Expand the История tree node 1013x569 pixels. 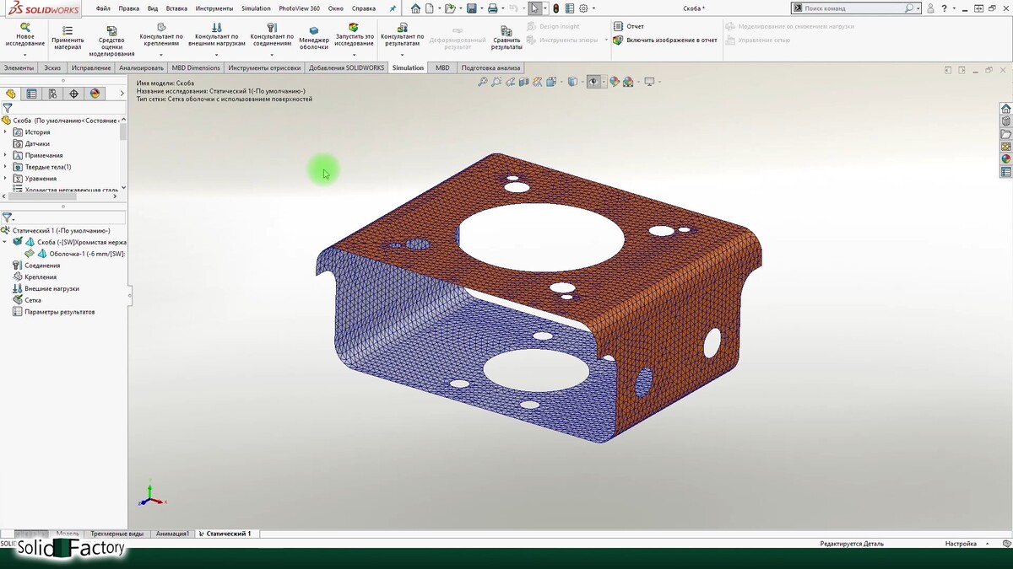coord(6,132)
